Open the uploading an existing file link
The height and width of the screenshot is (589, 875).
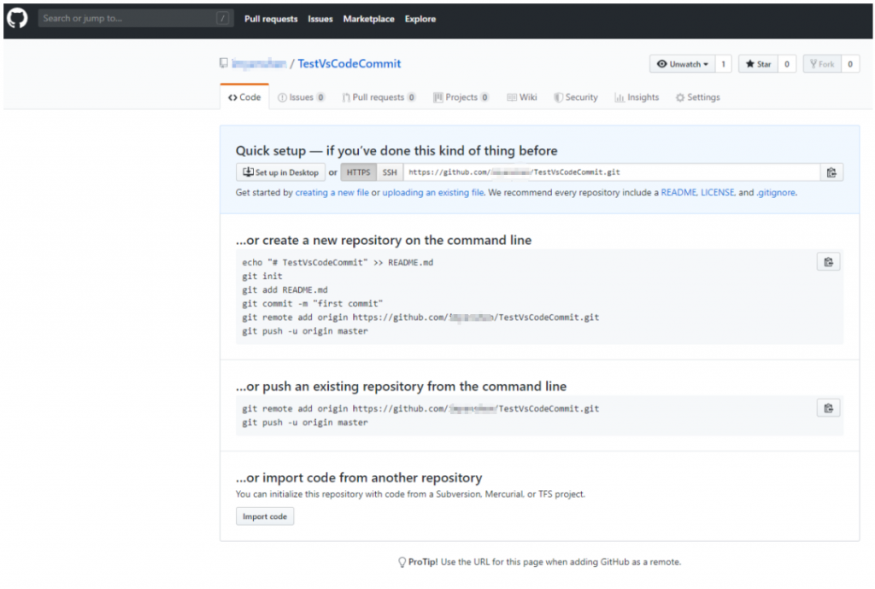click(x=432, y=193)
